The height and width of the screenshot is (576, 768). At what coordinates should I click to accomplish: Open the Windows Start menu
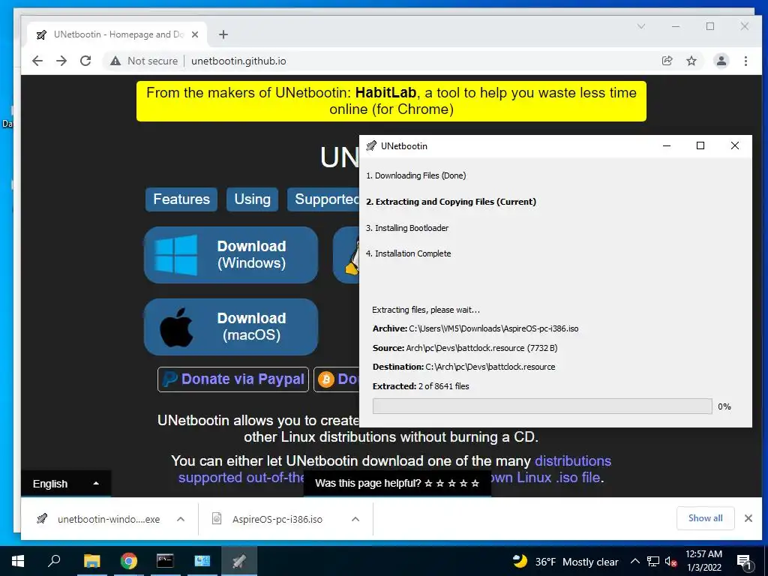18,561
